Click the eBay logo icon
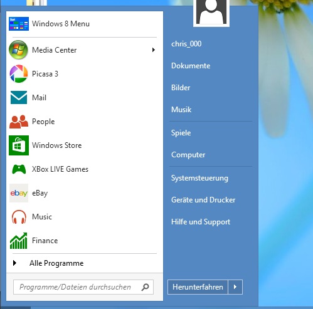 click(x=19, y=193)
